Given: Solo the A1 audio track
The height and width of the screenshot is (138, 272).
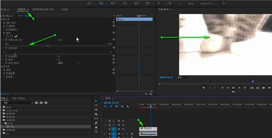Looking at the screenshot, I should (127, 134).
